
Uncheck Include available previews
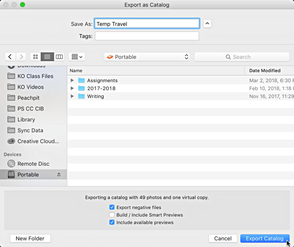112,223
